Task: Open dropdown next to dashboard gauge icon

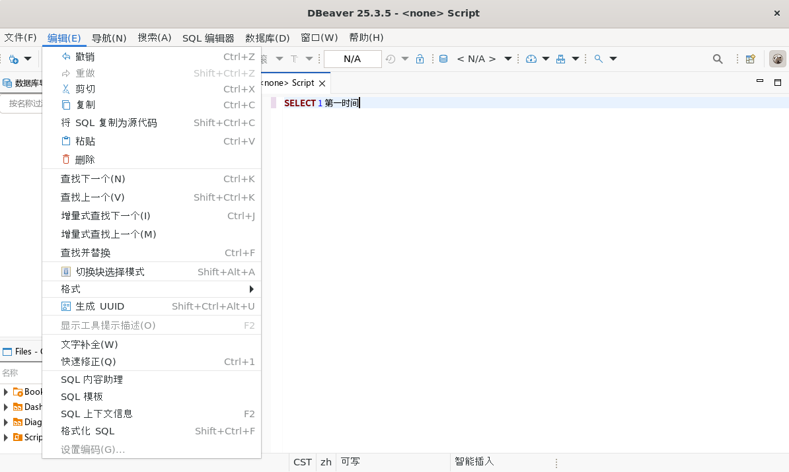Action: [546, 59]
